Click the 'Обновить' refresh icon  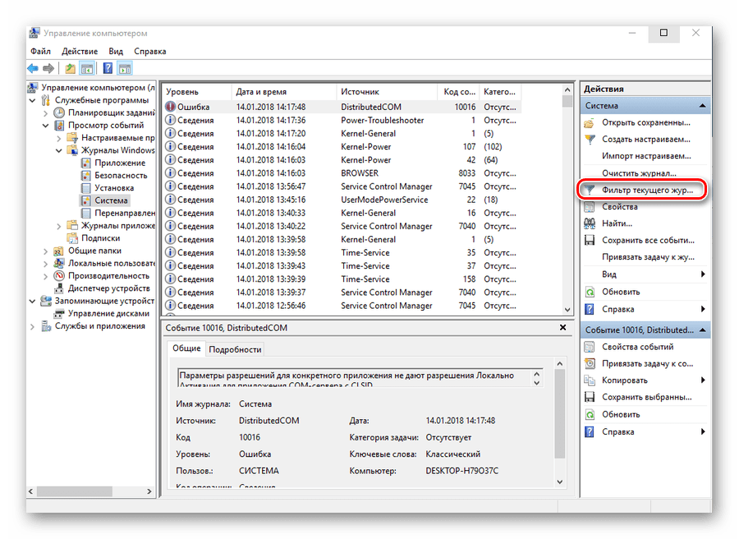pyautogui.click(x=589, y=290)
